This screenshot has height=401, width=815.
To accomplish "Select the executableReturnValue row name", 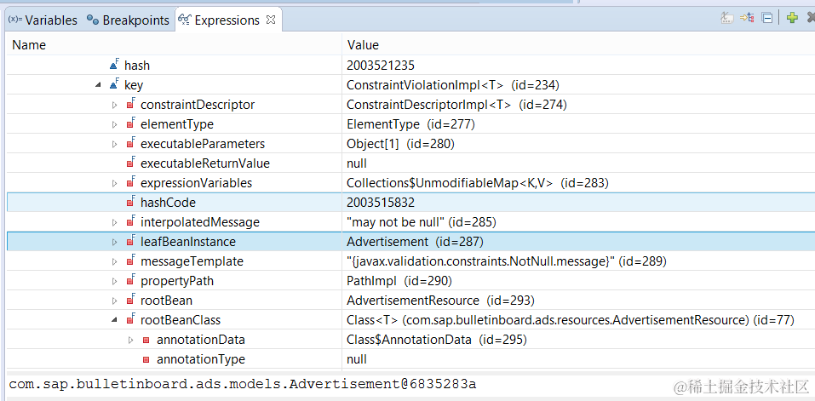I will 205,163.
